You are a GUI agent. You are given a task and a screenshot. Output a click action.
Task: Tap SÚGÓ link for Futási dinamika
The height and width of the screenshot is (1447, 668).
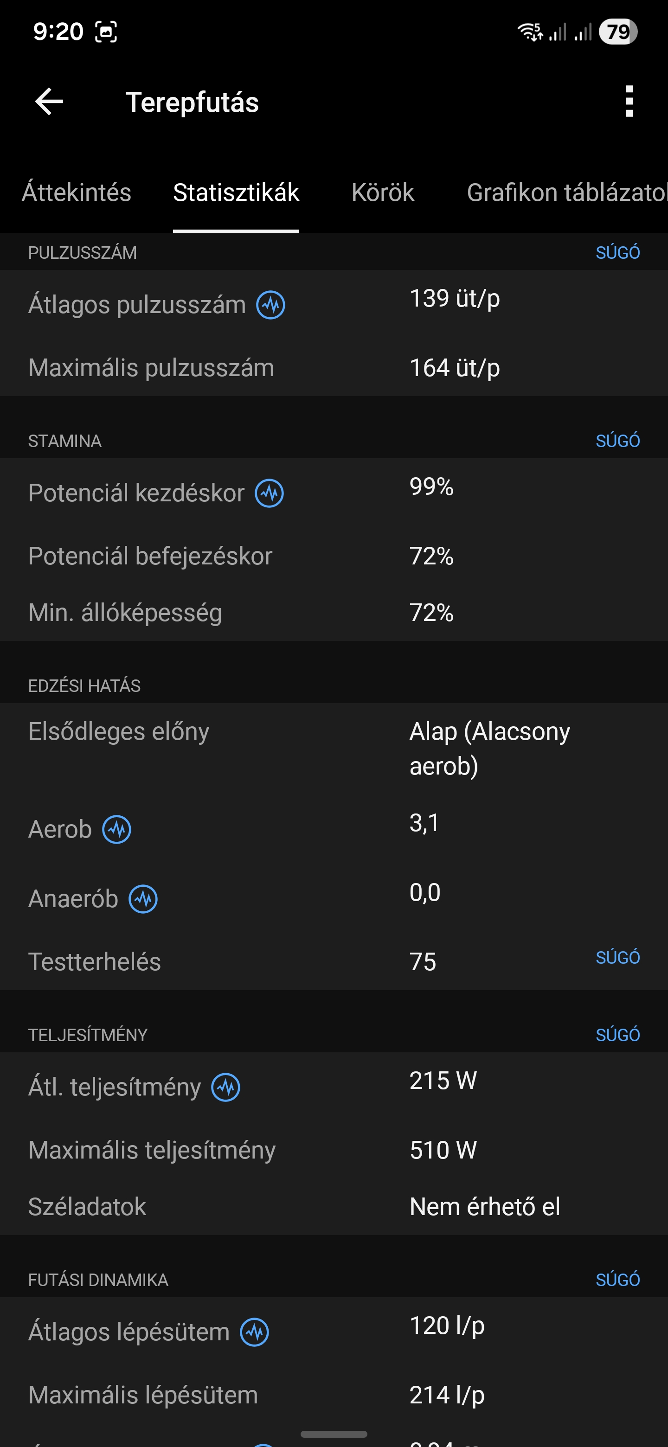click(x=617, y=1280)
